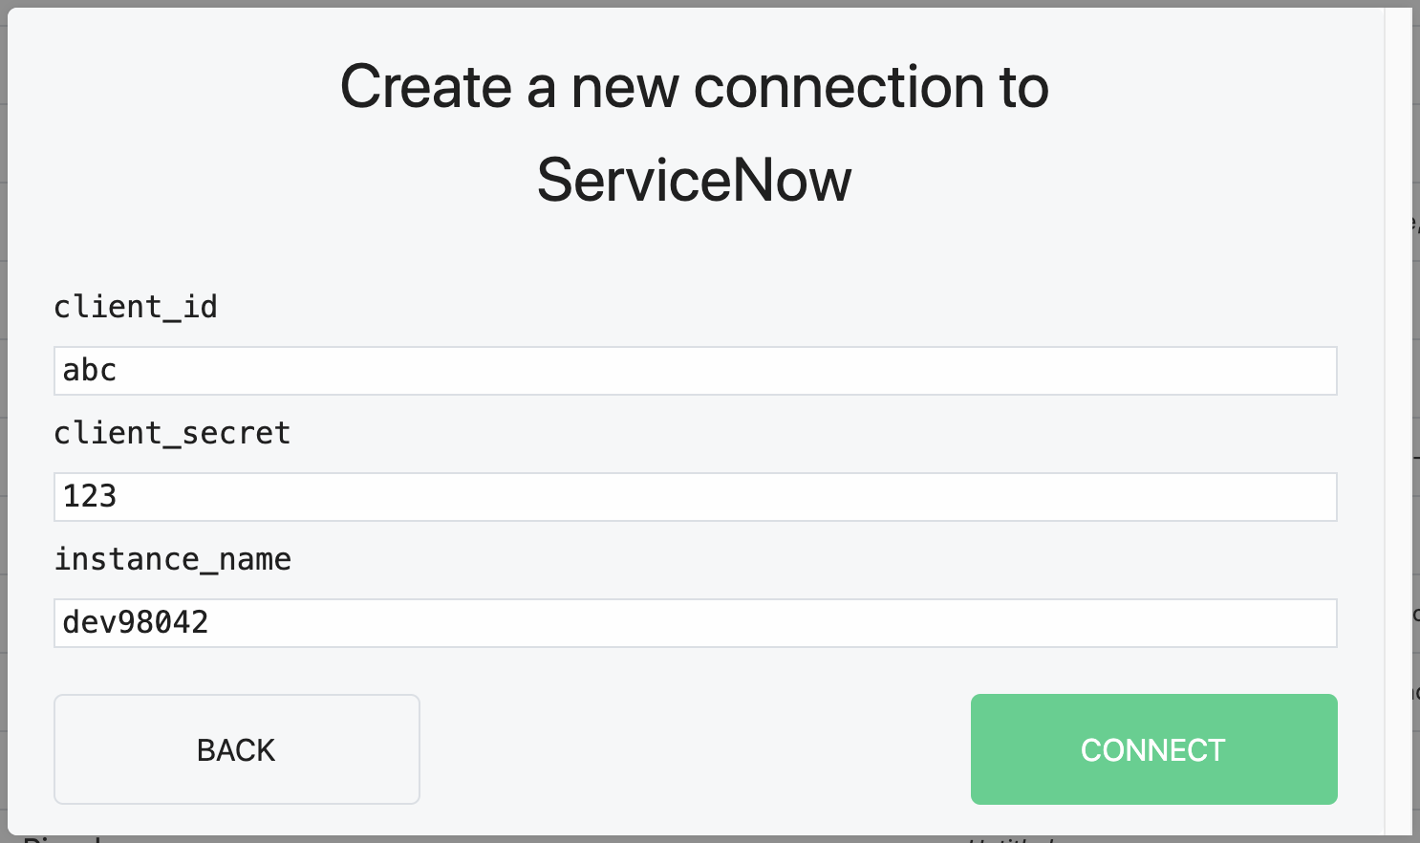Image resolution: width=1420 pixels, height=843 pixels.
Task: Place cursor in the client_secret field
Action: (x=695, y=497)
